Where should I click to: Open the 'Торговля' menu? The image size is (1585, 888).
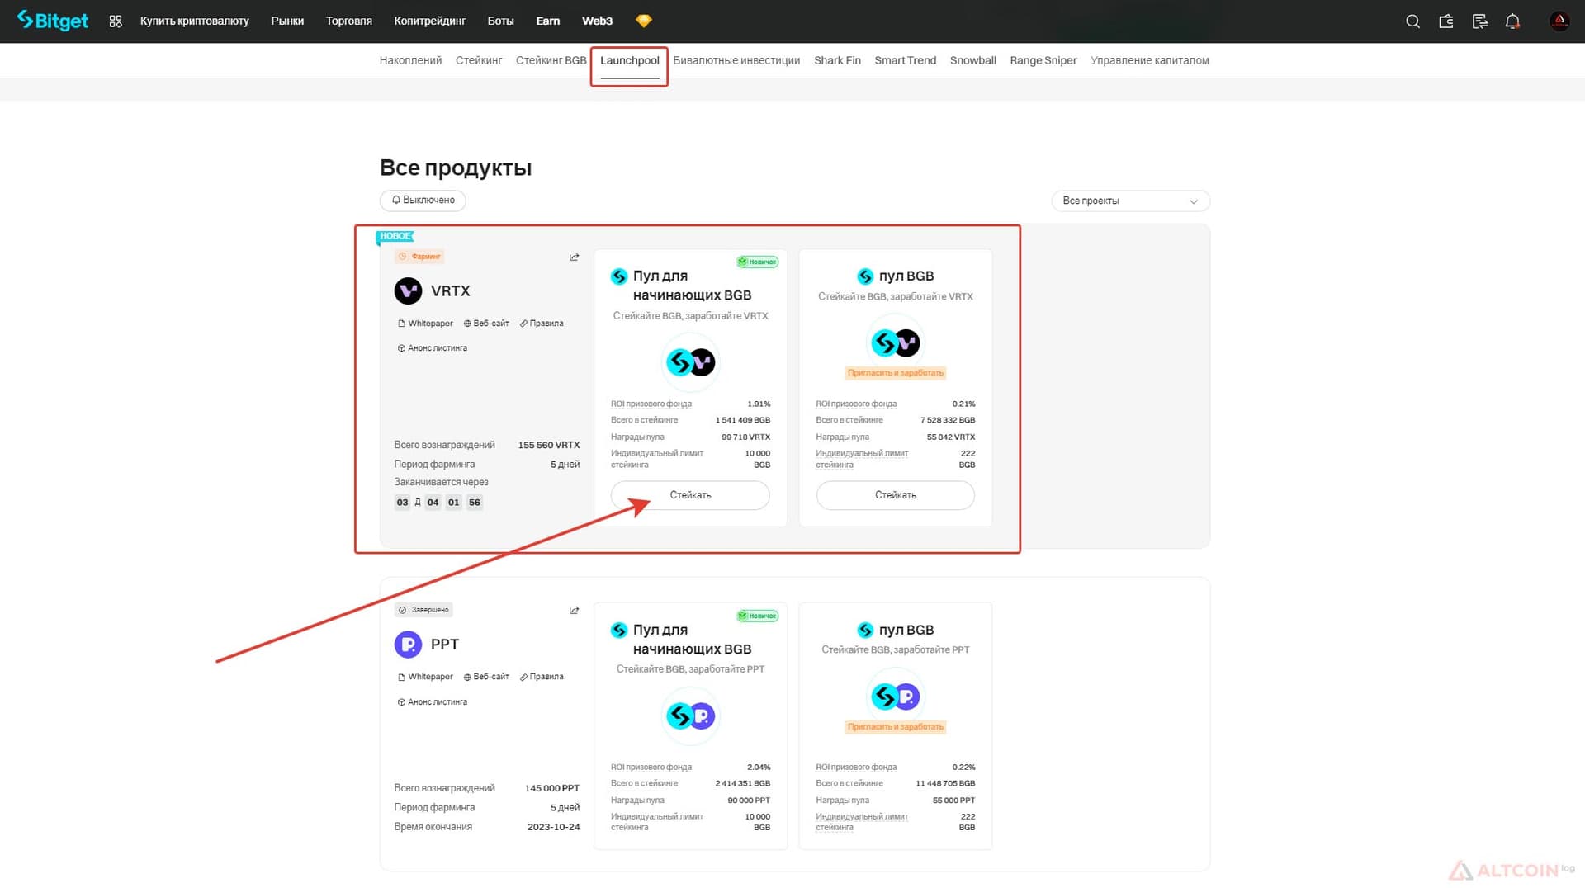pos(348,21)
